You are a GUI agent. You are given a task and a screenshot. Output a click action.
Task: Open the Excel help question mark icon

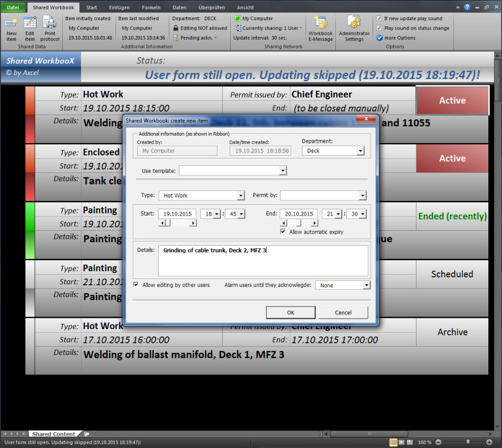(x=467, y=7)
